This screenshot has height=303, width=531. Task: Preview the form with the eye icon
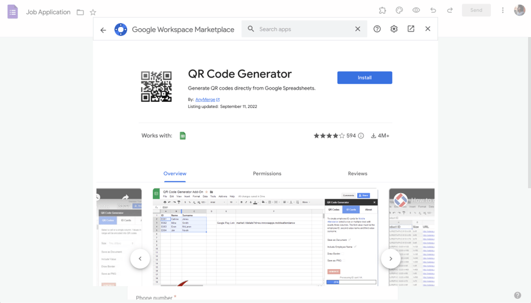pos(416,10)
